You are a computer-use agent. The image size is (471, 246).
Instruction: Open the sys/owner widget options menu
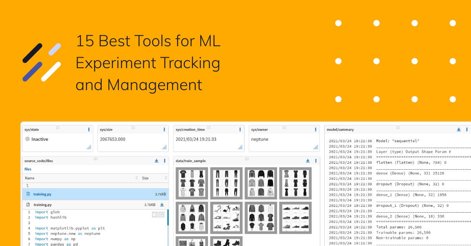coord(315,129)
